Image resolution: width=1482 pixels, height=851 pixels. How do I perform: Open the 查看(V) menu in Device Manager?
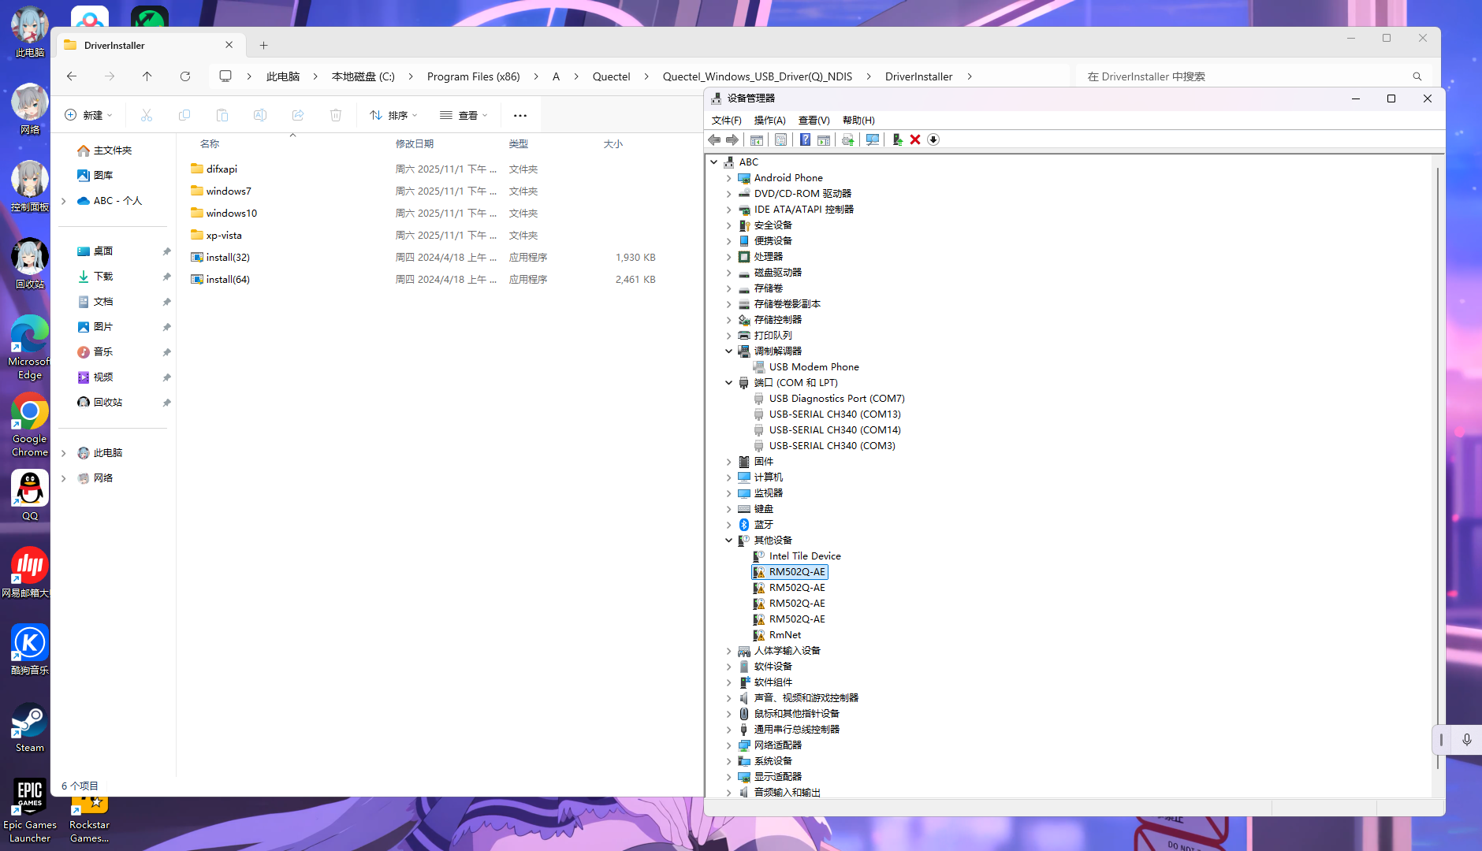pyautogui.click(x=814, y=121)
